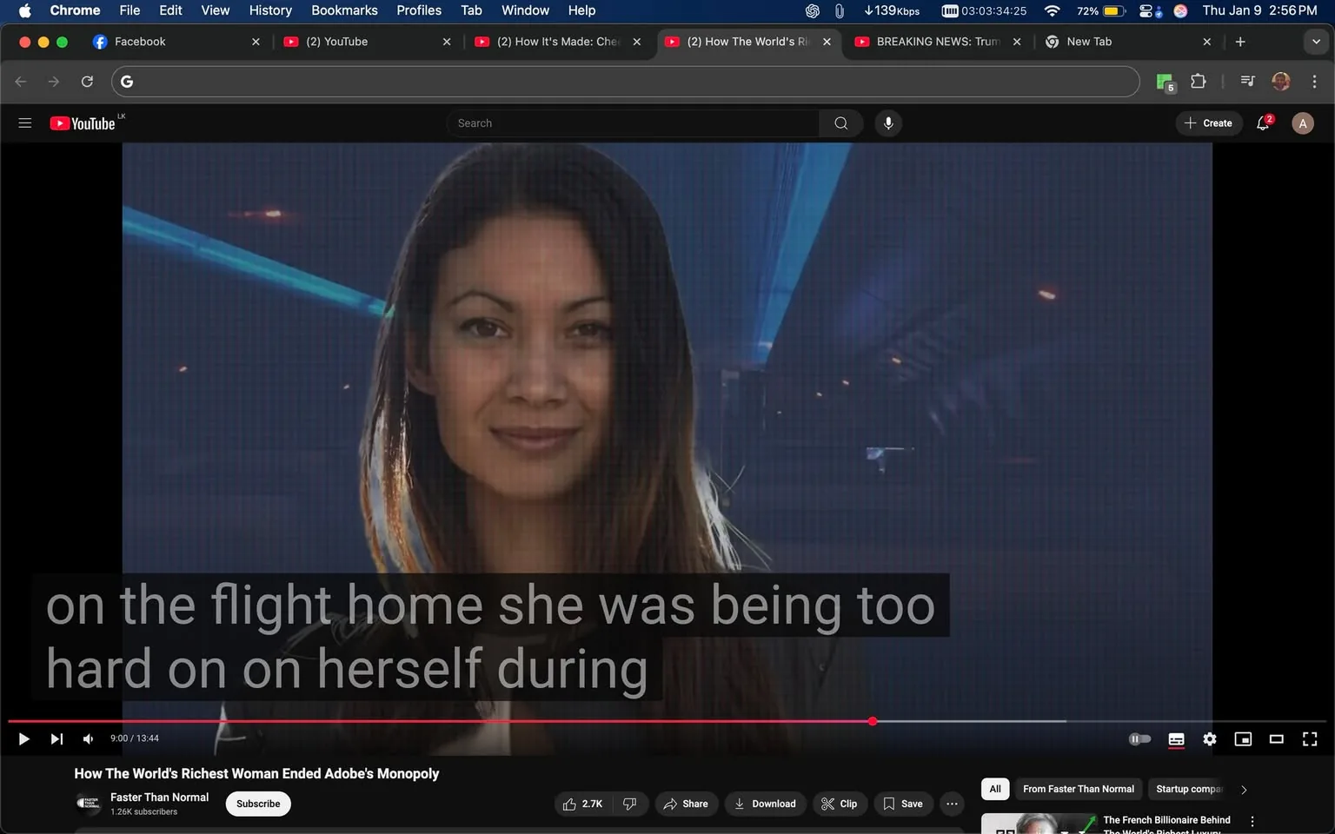1335x834 pixels.
Task: Turn off closed captions
Action: coord(1176,738)
